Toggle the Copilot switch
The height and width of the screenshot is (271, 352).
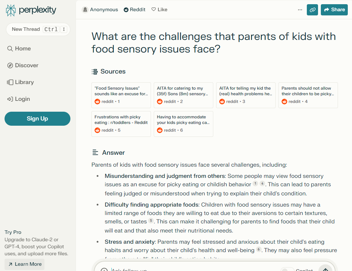pos(287,269)
